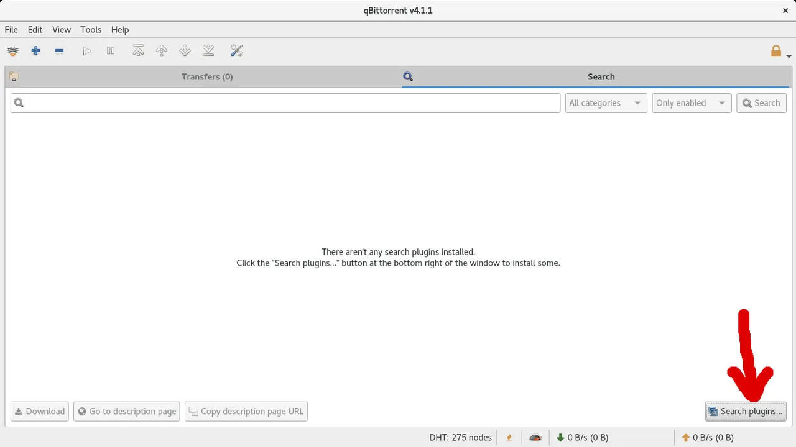Viewport: 796px width, 447px height.
Task: Click the Move to Top Priority icon
Action: click(x=138, y=51)
